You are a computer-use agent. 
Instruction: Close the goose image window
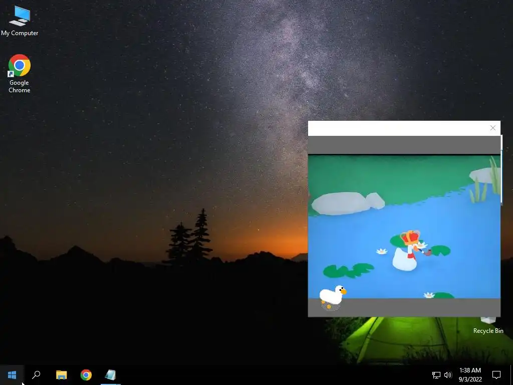coord(493,128)
